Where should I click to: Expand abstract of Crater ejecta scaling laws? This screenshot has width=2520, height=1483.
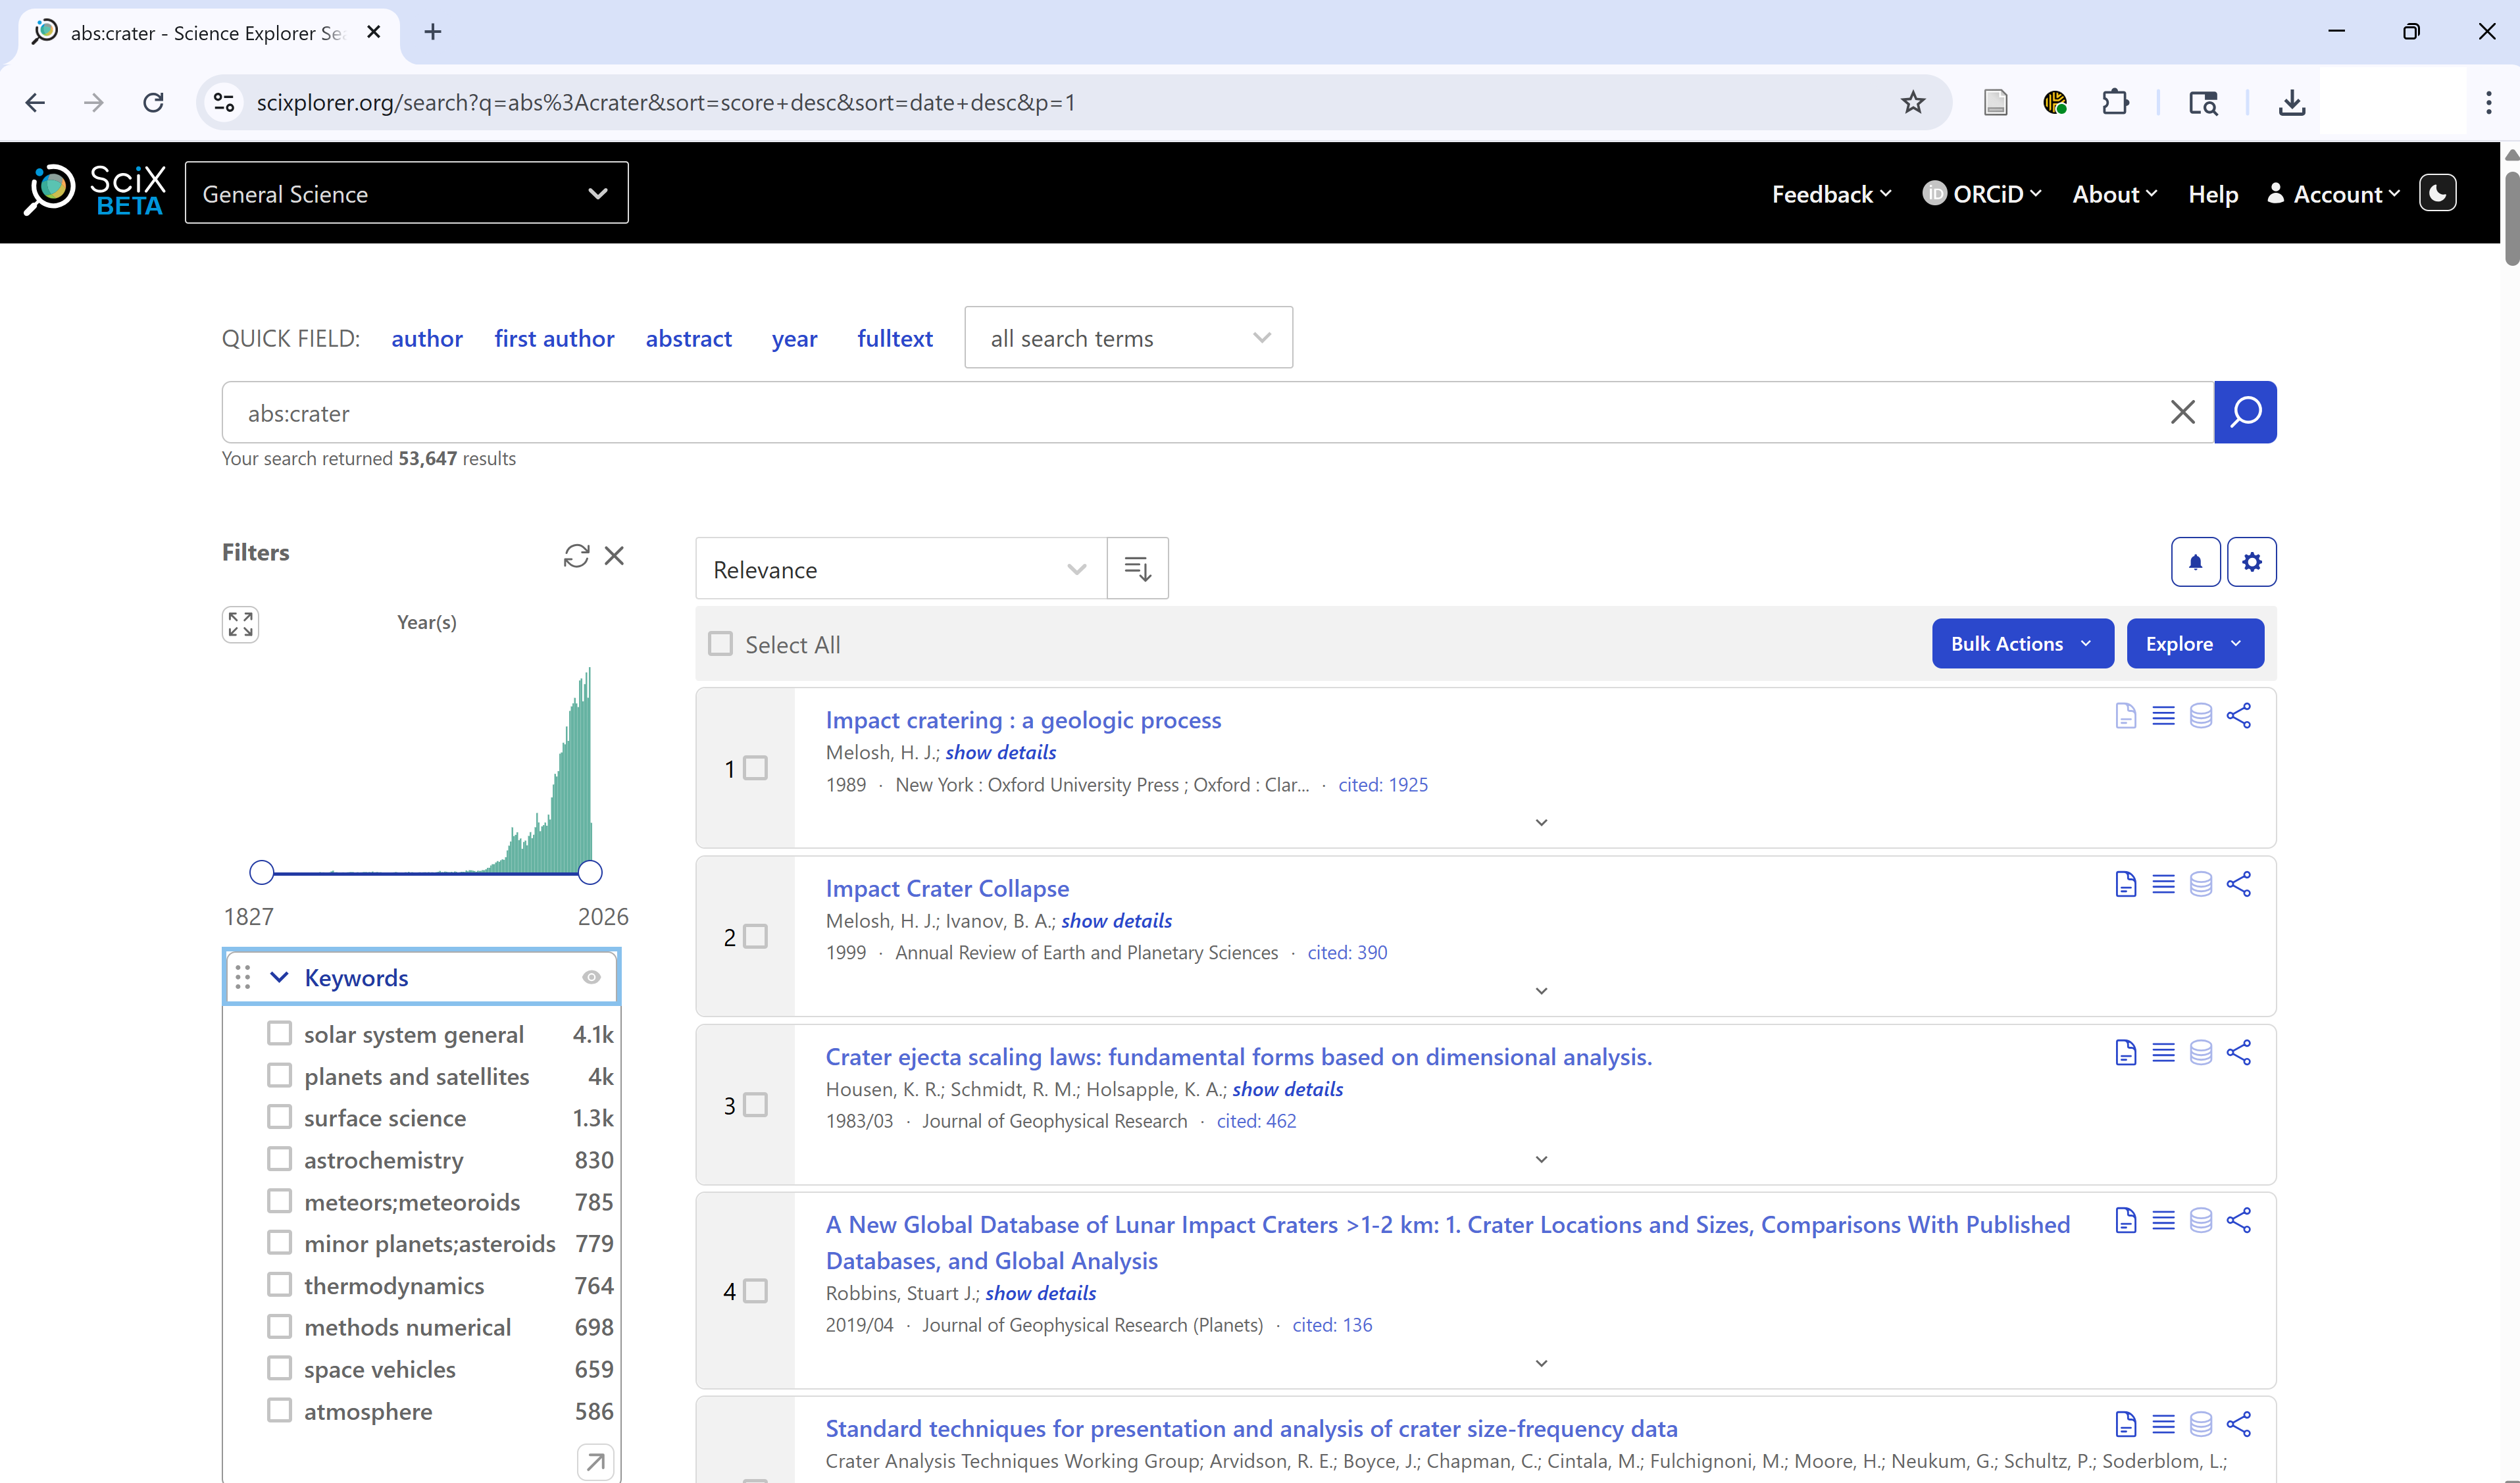click(1541, 1159)
